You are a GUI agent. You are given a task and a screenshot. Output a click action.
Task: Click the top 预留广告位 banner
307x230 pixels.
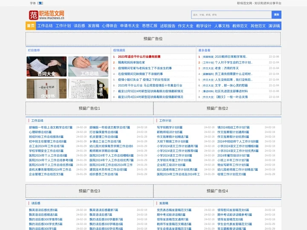coord(153,39)
